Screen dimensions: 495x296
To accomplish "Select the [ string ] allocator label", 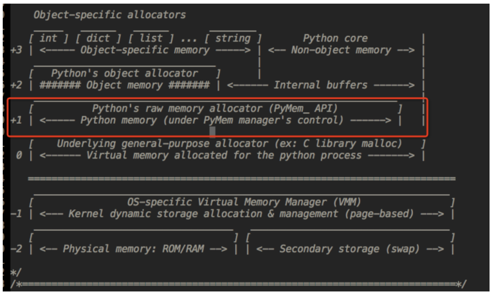I will [233, 38].
